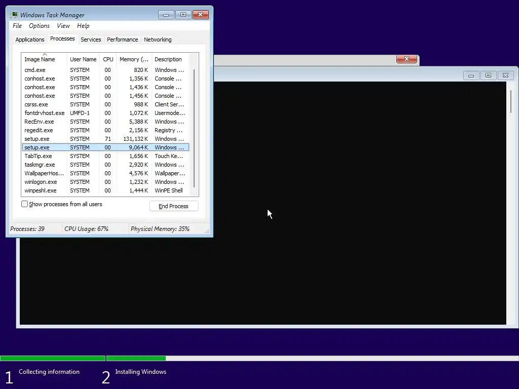The height and width of the screenshot is (389, 519).
Task: Switch to the Applications tab
Action: [30, 40]
